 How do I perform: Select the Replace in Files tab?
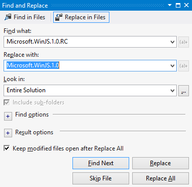point(81,17)
